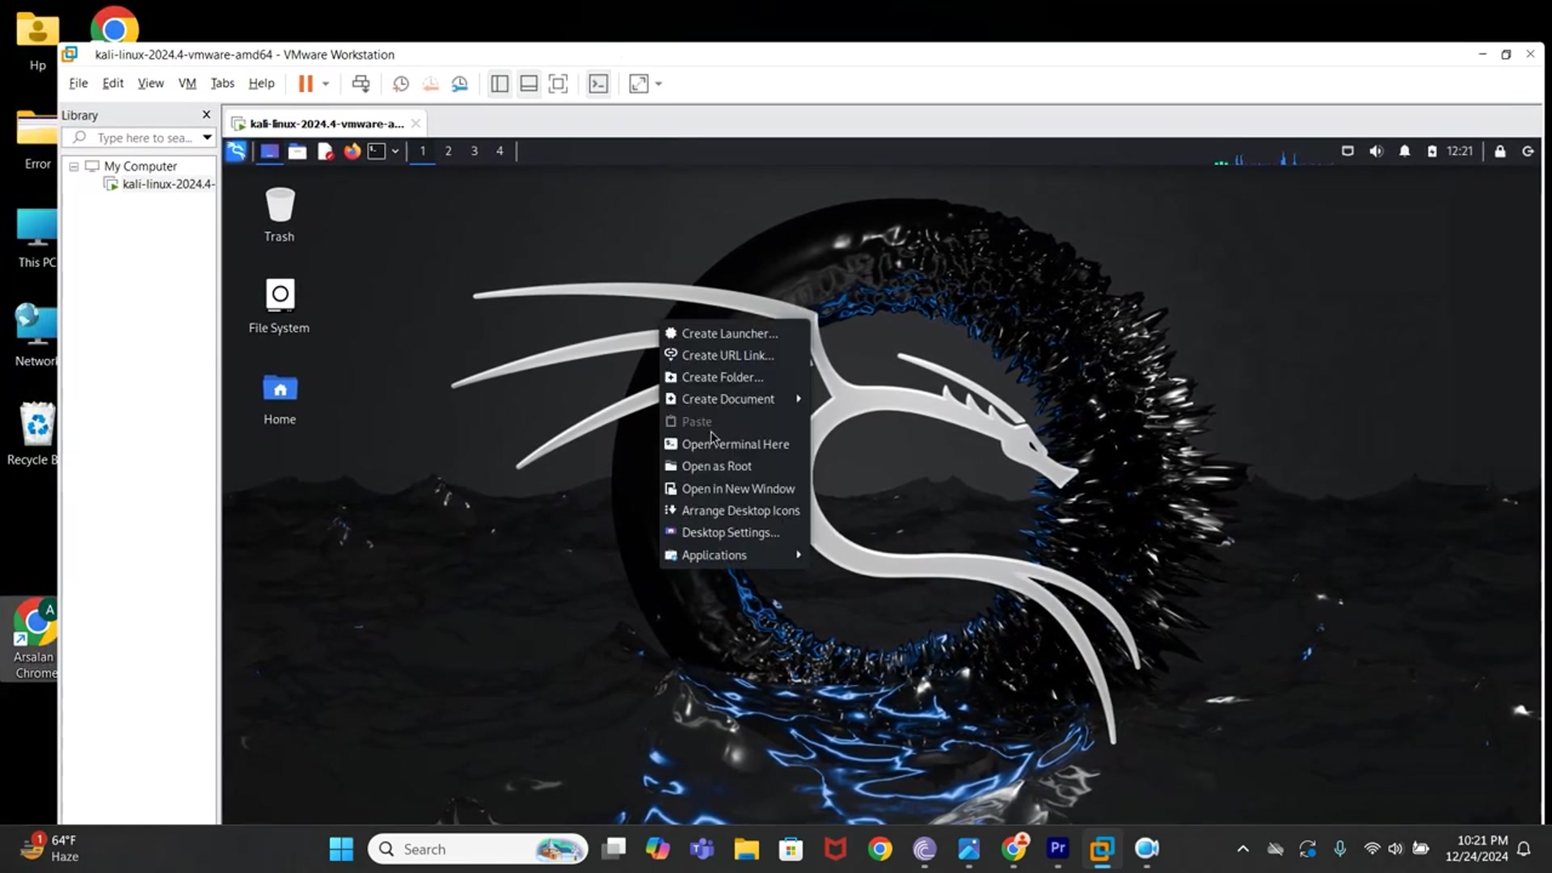Open the snapshot manager
This screenshot has width=1552, height=873.
pyautogui.click(x=460, y=83)
